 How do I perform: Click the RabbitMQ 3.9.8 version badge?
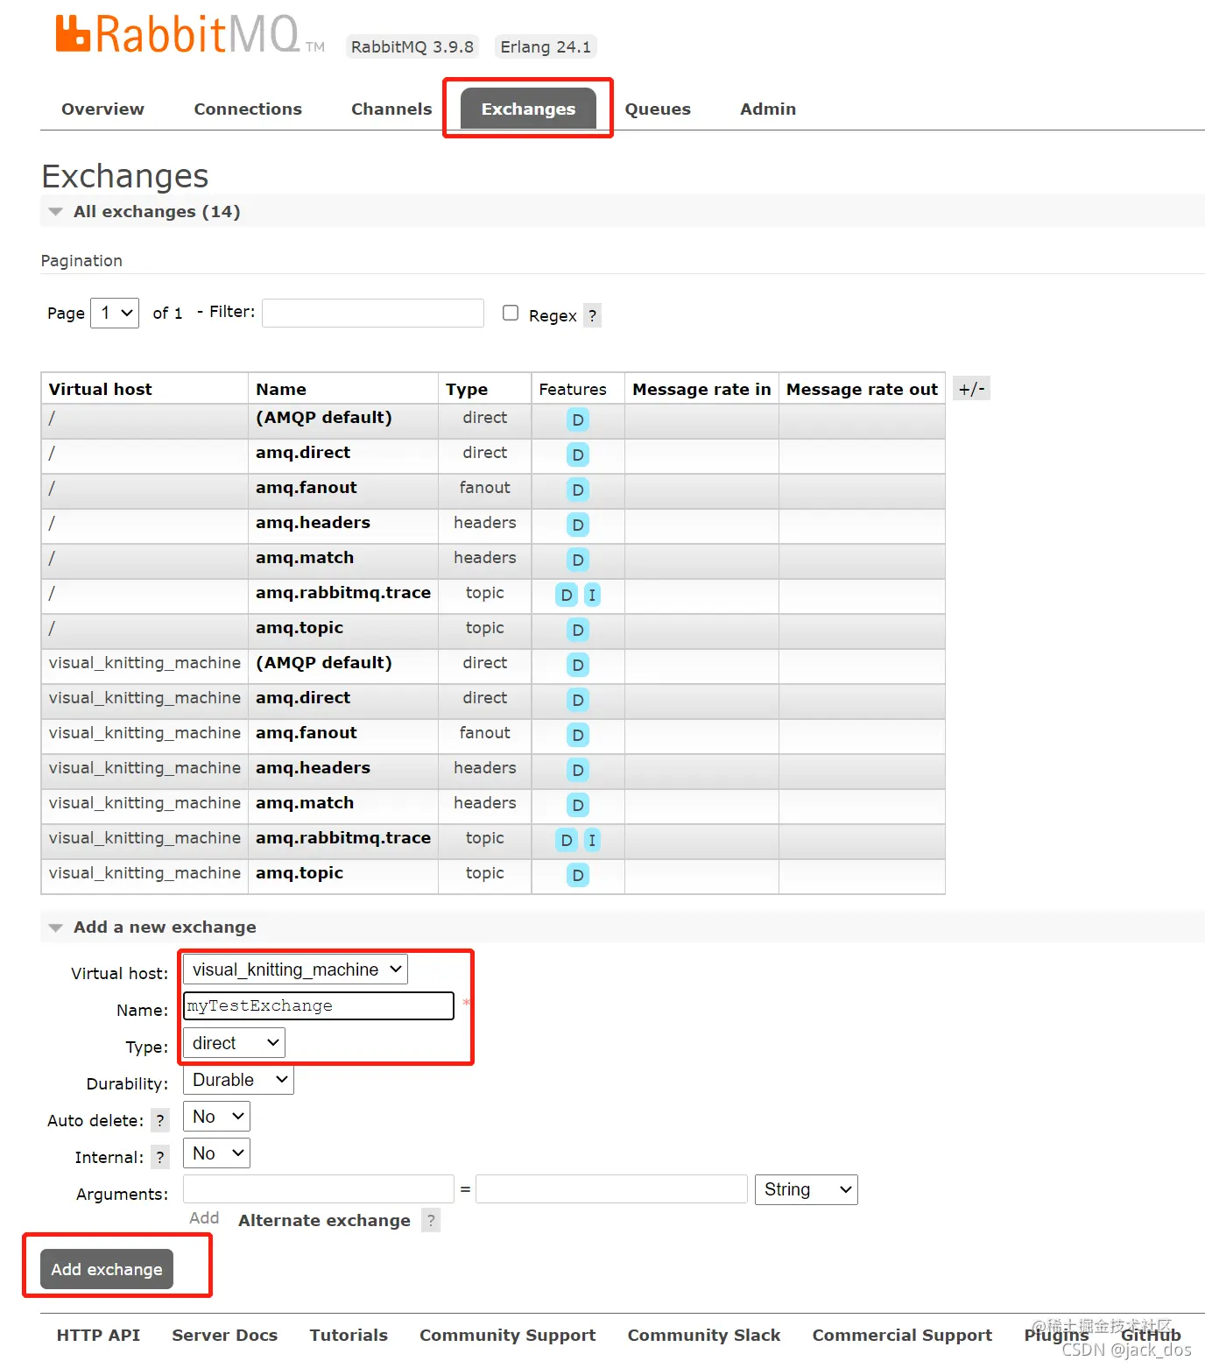tap(412, 46)
